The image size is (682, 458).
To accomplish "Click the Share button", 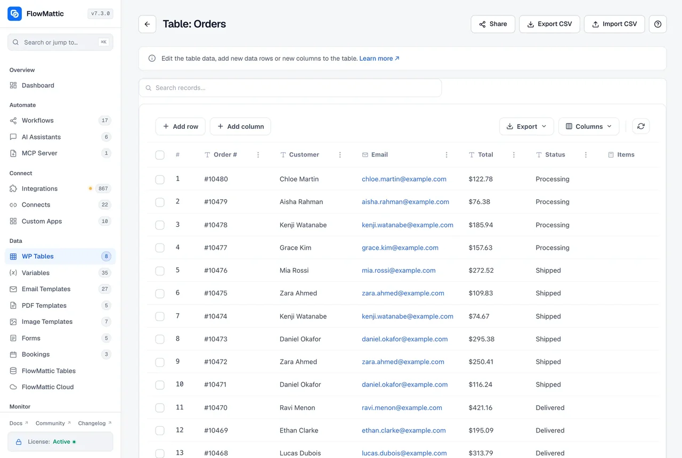I will [x=493, y=24].
